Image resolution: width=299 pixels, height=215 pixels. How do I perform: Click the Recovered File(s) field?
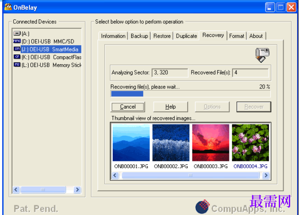pos(251,73)
